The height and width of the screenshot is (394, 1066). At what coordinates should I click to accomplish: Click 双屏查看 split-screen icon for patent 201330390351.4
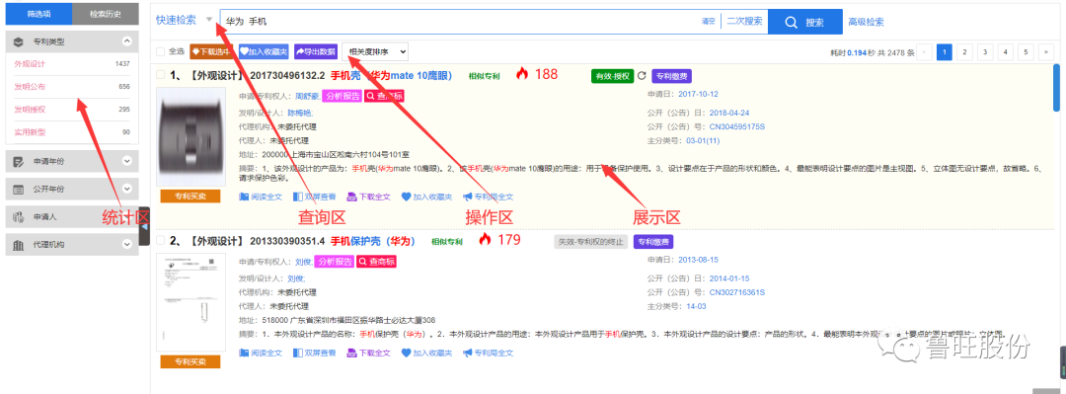298,353
